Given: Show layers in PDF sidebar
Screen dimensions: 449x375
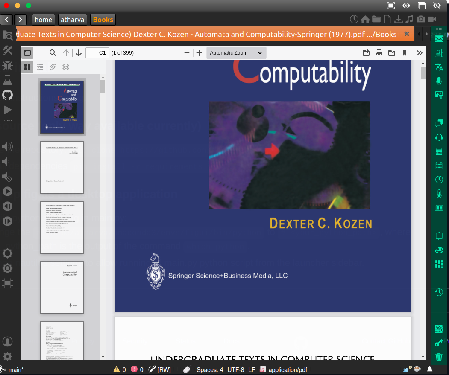Looking at the screenshot, I should [x=66, y=67].
